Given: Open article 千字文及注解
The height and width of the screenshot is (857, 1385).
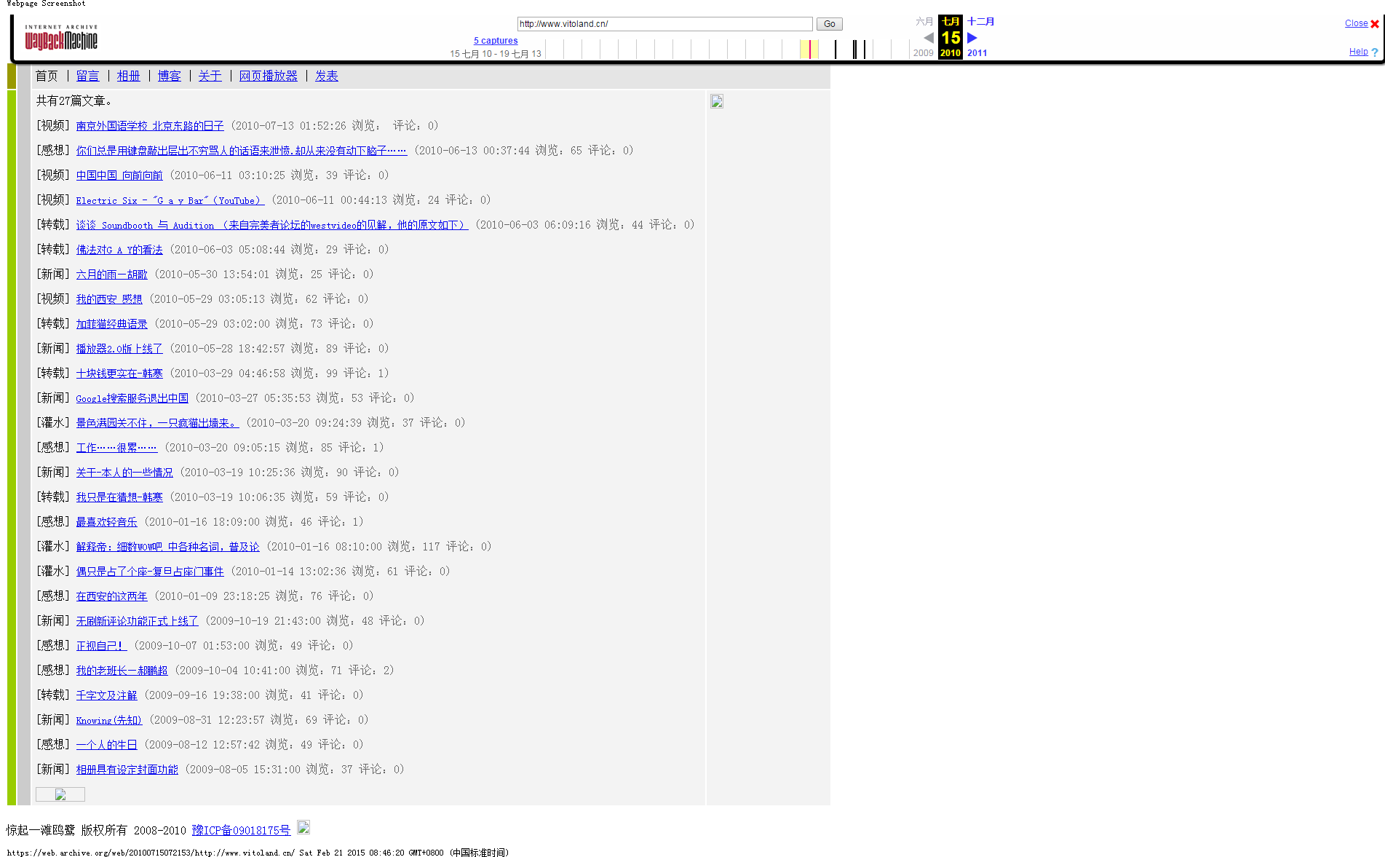Looking at the screenshot, I should click(x=106, y=695).
